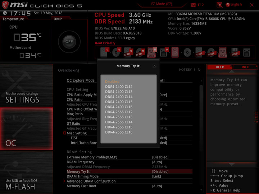Select legacy USB key boot icon
This screenshot has width=259, height=194.
pyautogui.click(x=223, y=52)
